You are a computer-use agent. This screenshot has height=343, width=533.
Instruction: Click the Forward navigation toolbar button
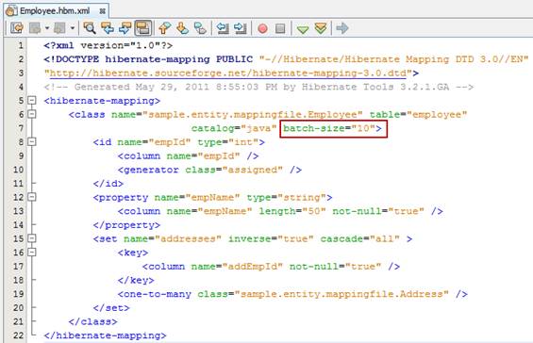59,28
